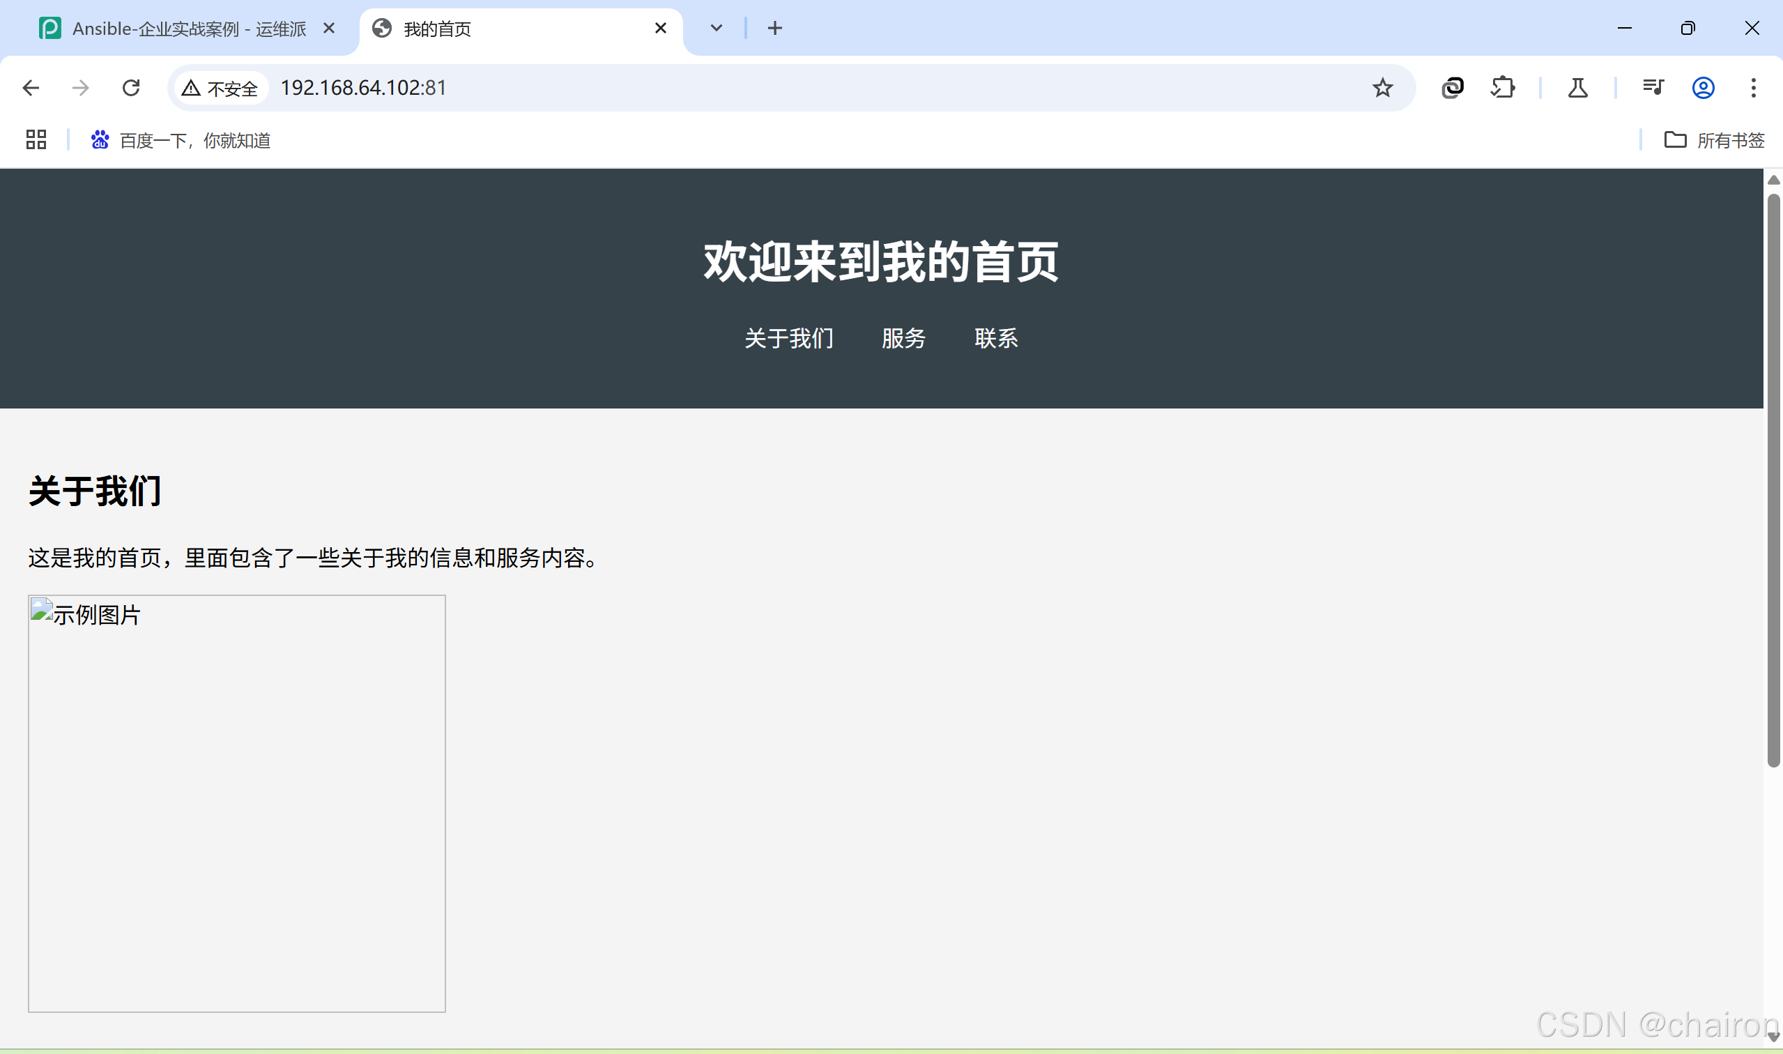1783x1054 pixels.
Task: Click the 关于我们 navigation link
Action: tap(789, 339)
